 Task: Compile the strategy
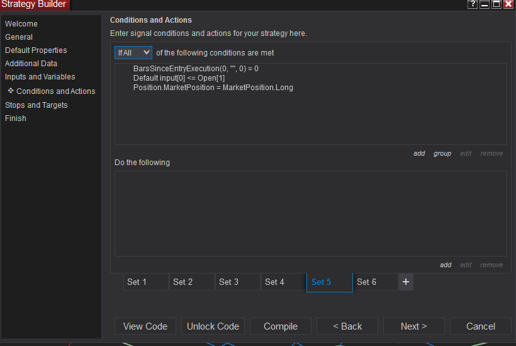[x=281, y=326]
